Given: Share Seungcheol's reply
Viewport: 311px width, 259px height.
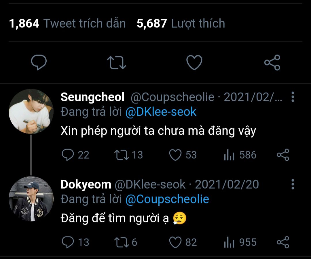Looking at the screenshot, I should click(283, 155).
